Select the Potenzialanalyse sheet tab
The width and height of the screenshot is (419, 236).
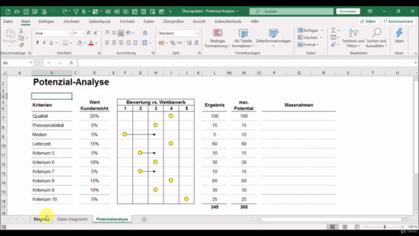(112, 220)
